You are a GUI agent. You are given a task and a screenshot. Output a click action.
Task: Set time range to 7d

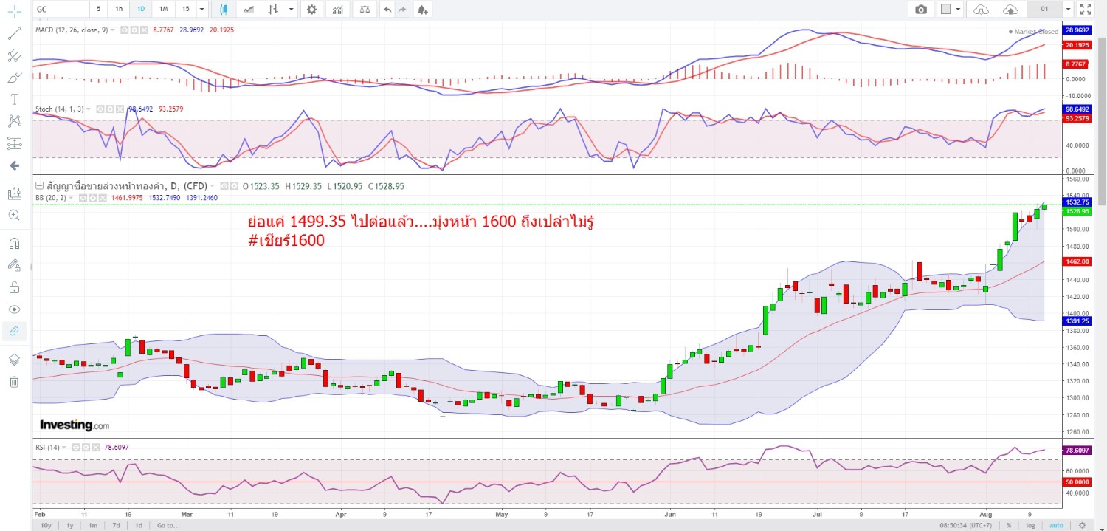116,525
